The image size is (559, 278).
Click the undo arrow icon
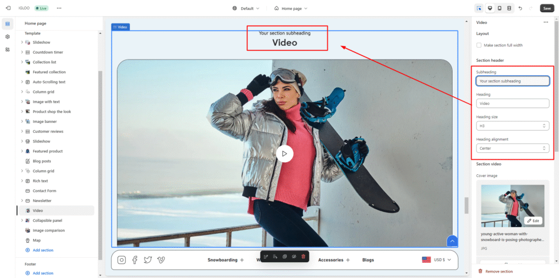point(520,8)
